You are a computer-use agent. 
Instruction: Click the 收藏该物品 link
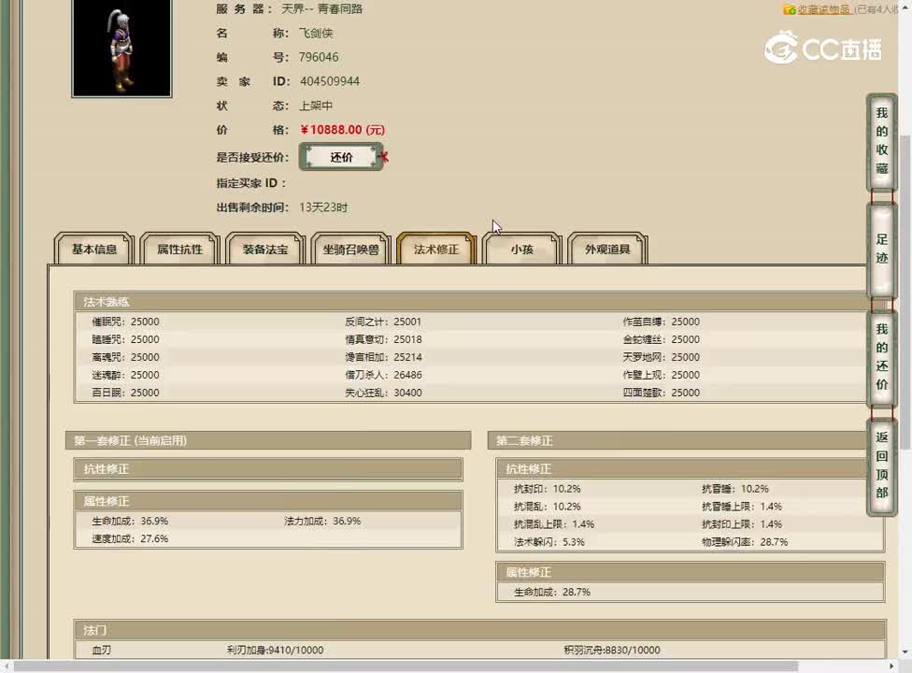(x=823, y=9)
